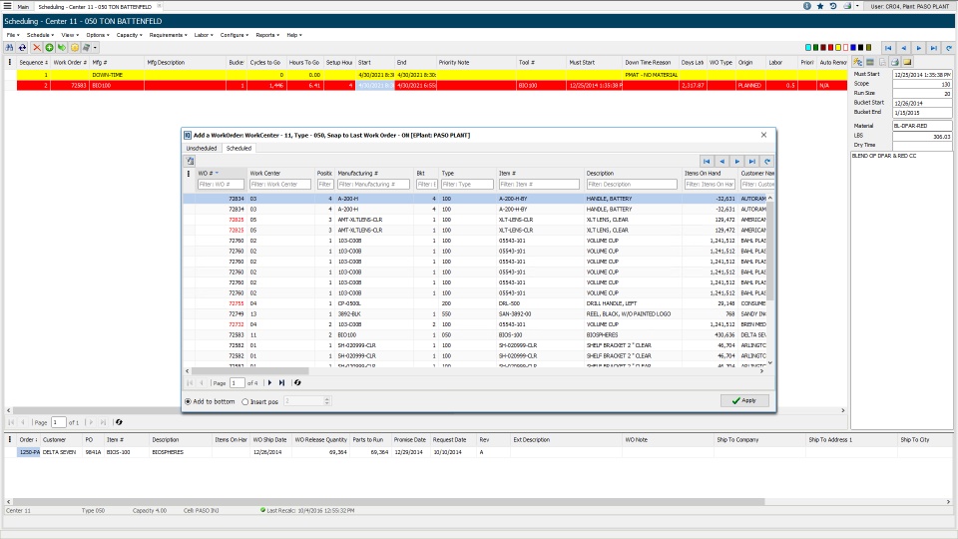Click the refresh arrows icon next to binoculars
Viewport: 958px width, 539px height.
tap(22, 48)
